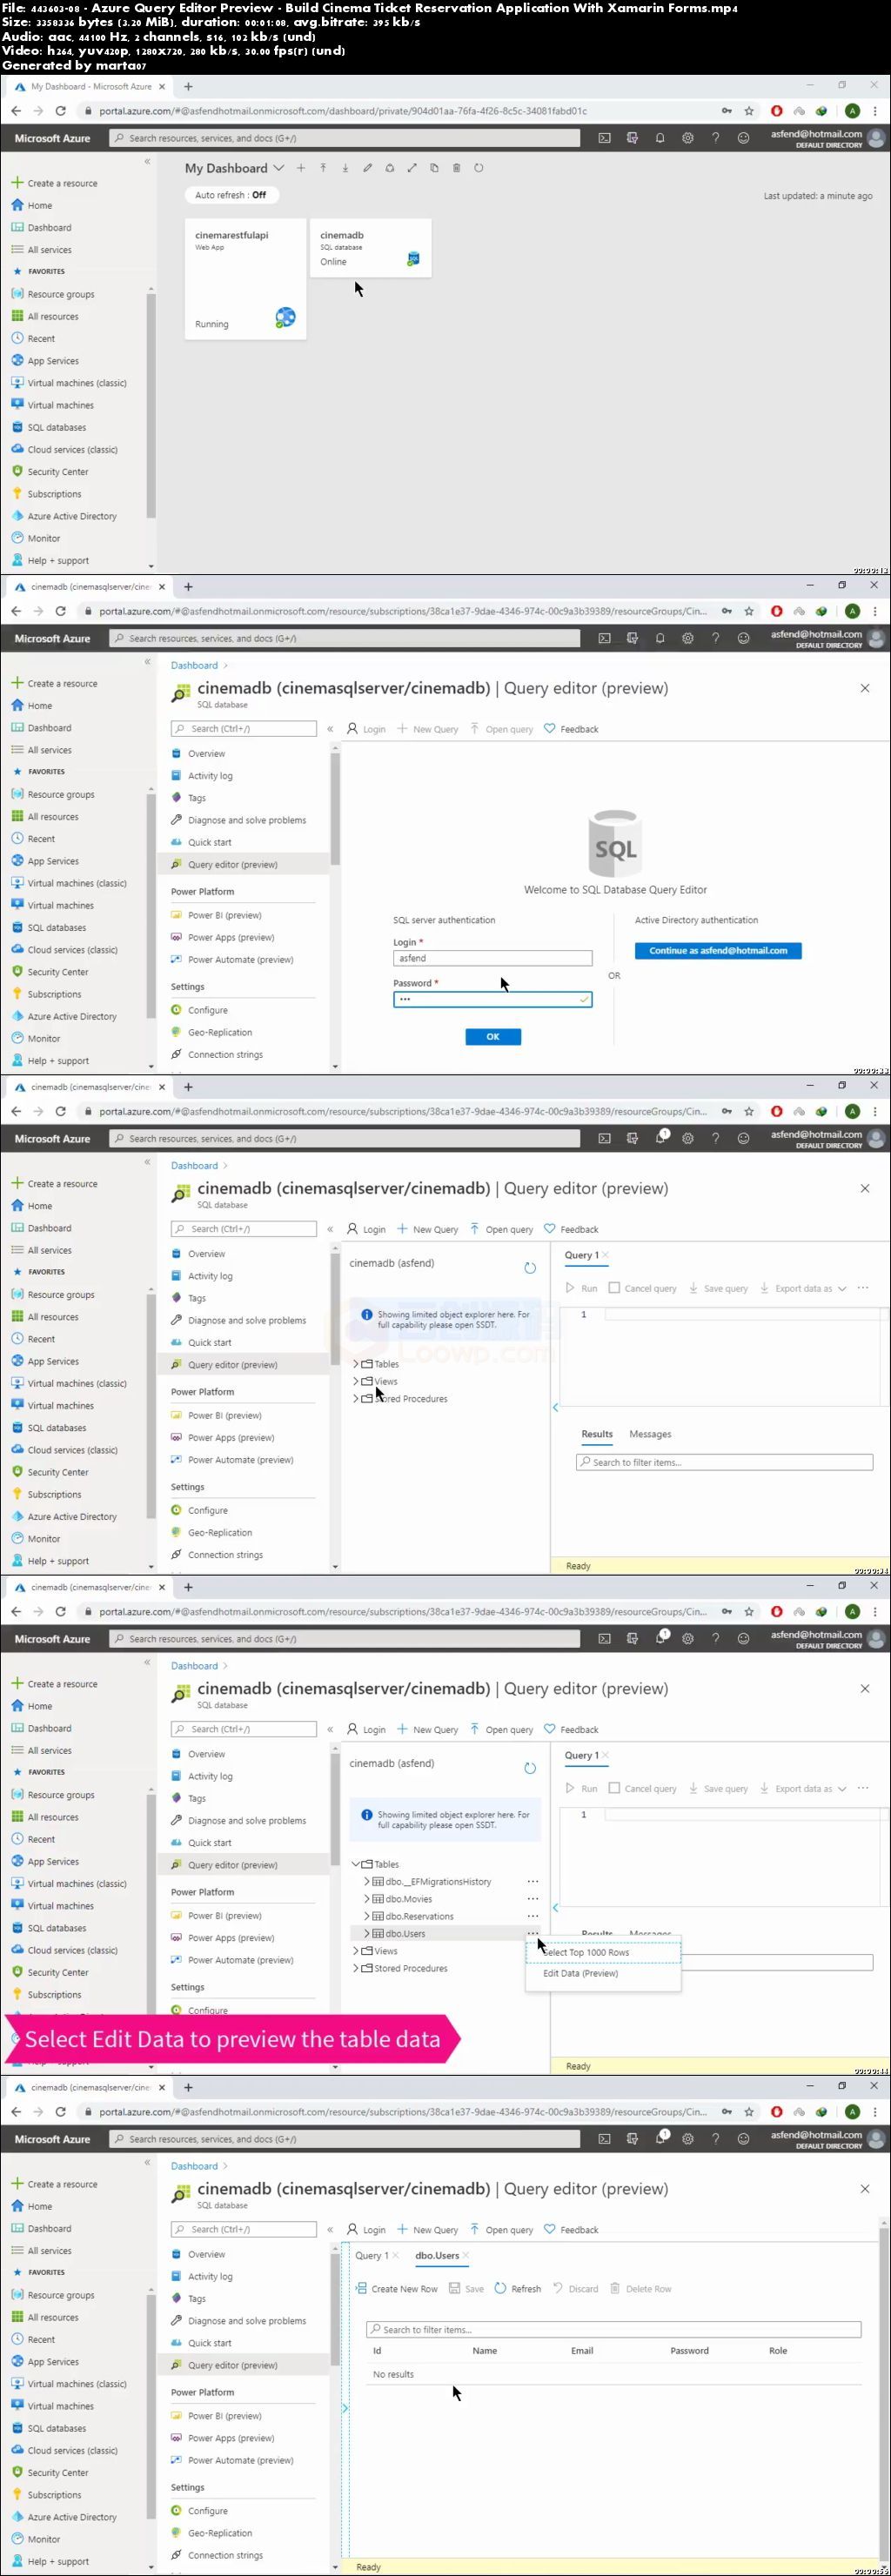Open the cinemarestfulapi Web App tile
Screen dimensions: 891x2576
245,279
